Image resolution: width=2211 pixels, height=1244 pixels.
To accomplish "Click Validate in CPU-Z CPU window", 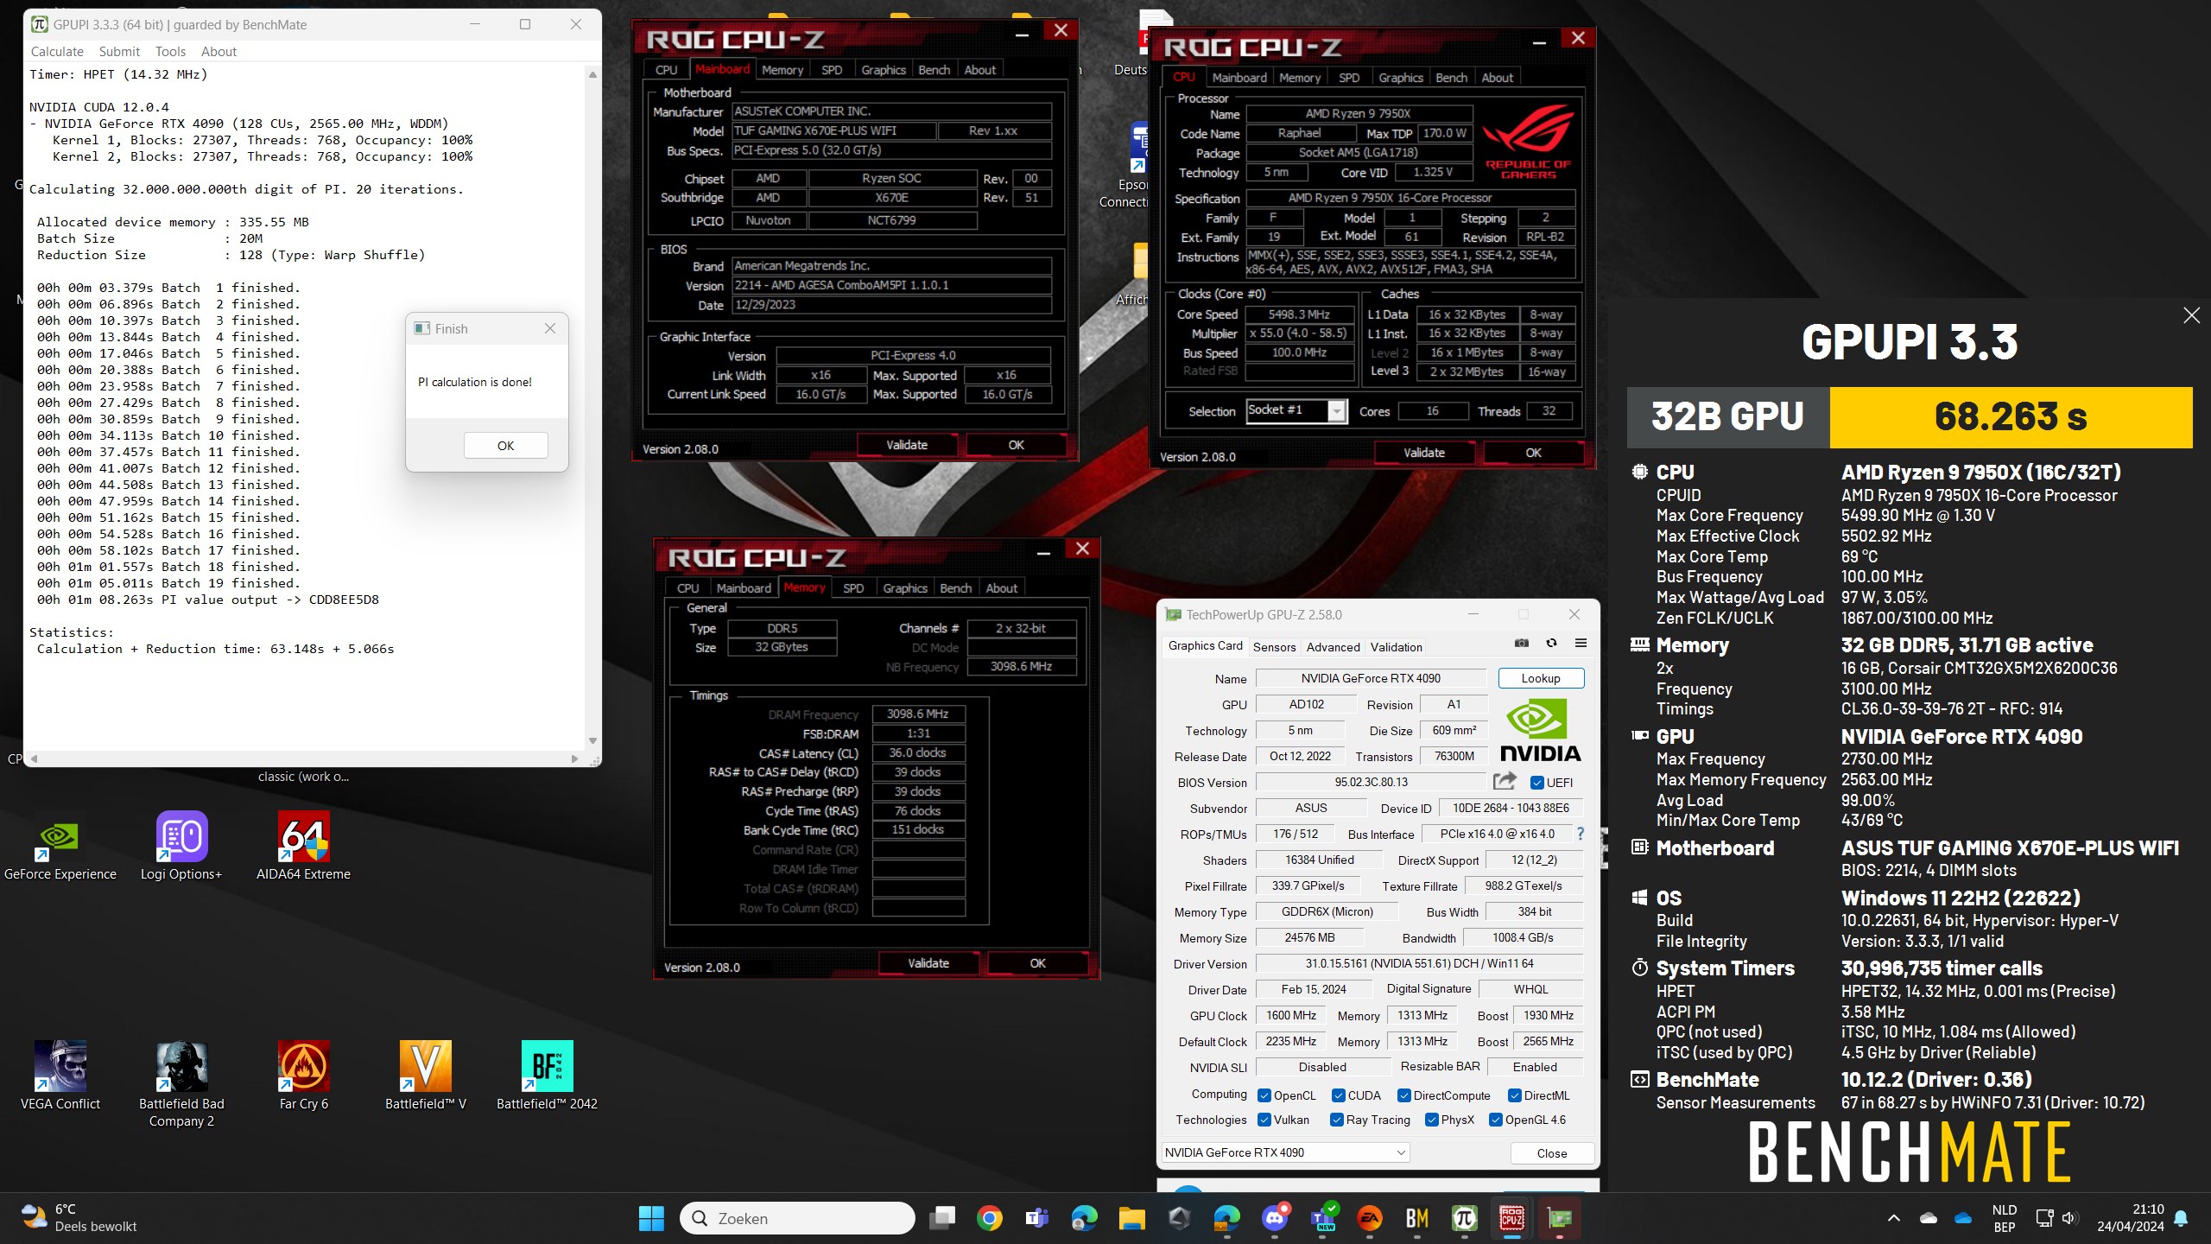I will (x=1423, y=453).
